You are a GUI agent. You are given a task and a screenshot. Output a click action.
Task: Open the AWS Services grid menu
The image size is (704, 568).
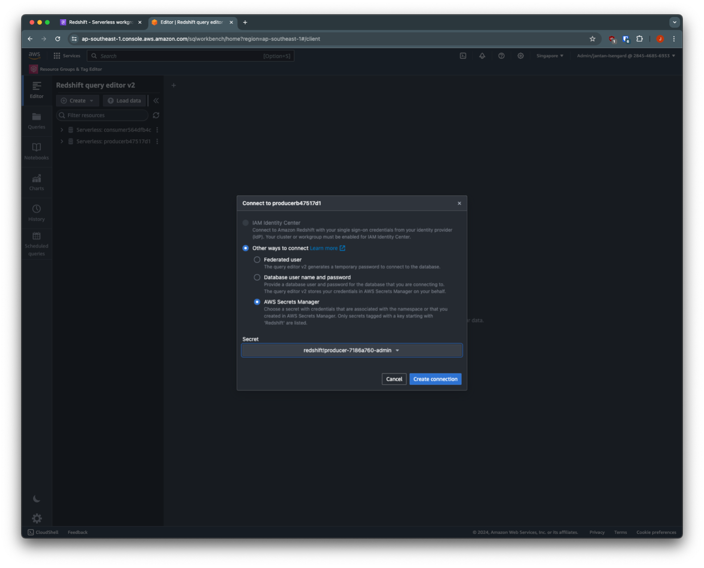click(67, 56)
